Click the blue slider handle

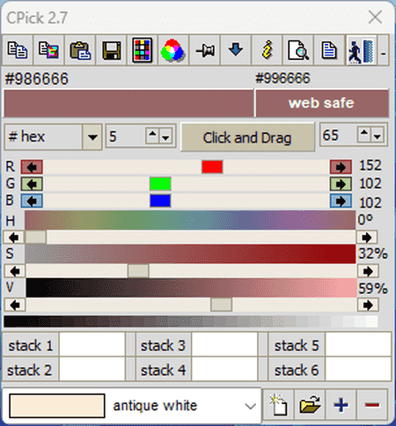point(160,201)
